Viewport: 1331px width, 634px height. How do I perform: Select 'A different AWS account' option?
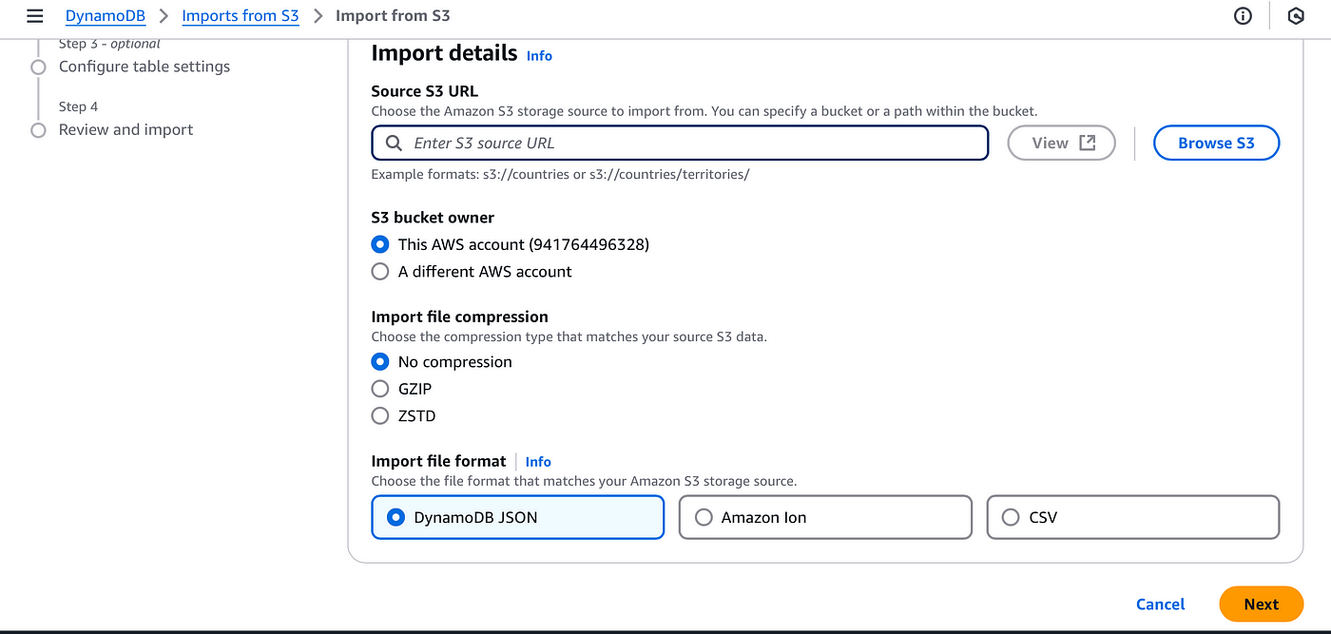click(380, 271)
